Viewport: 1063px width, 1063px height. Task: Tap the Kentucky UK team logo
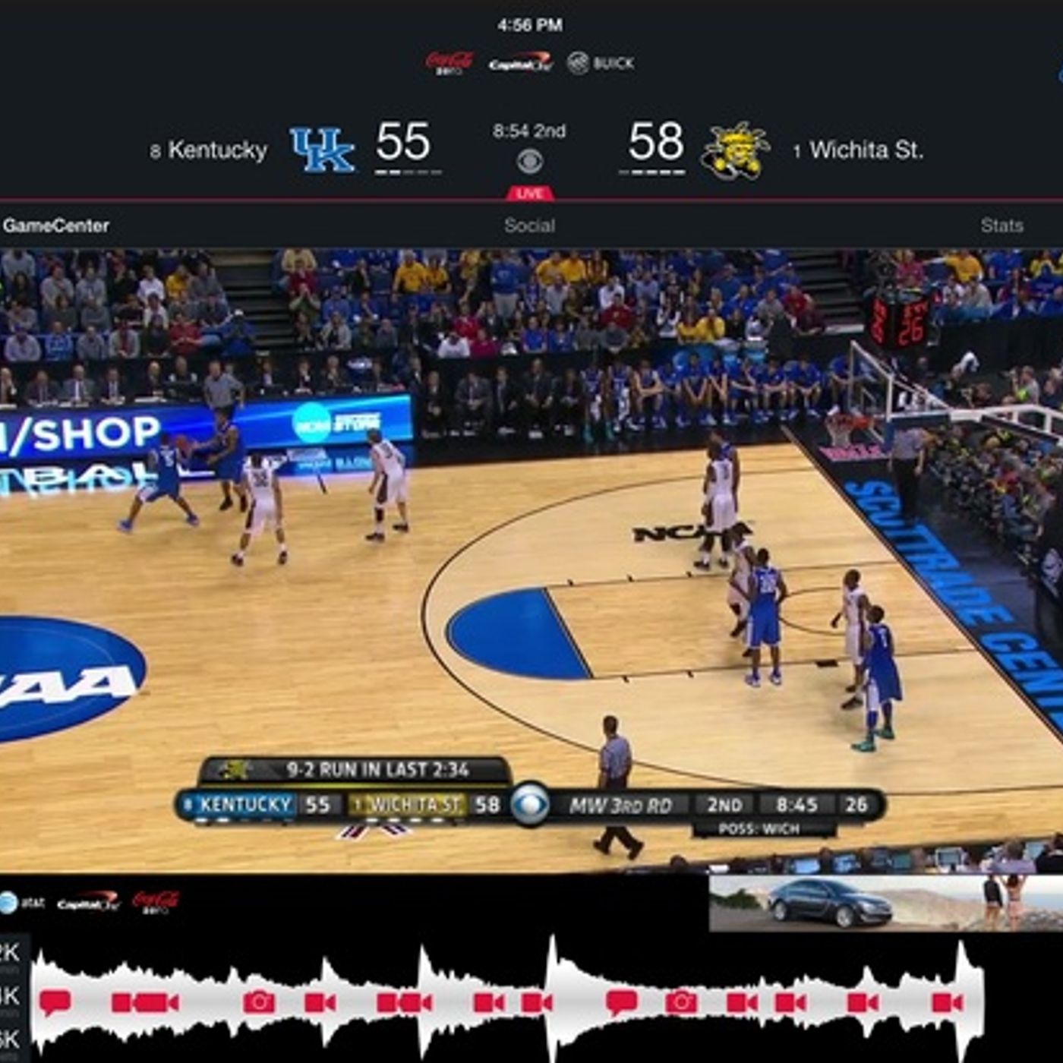[x=322, y=150]
